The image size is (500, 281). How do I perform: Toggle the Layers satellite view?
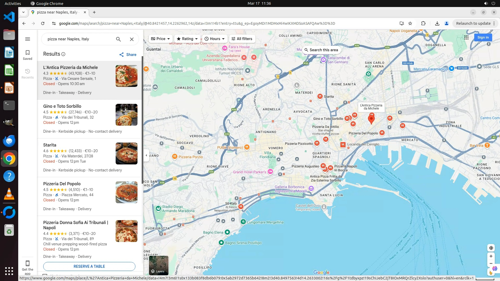point(159,265)
